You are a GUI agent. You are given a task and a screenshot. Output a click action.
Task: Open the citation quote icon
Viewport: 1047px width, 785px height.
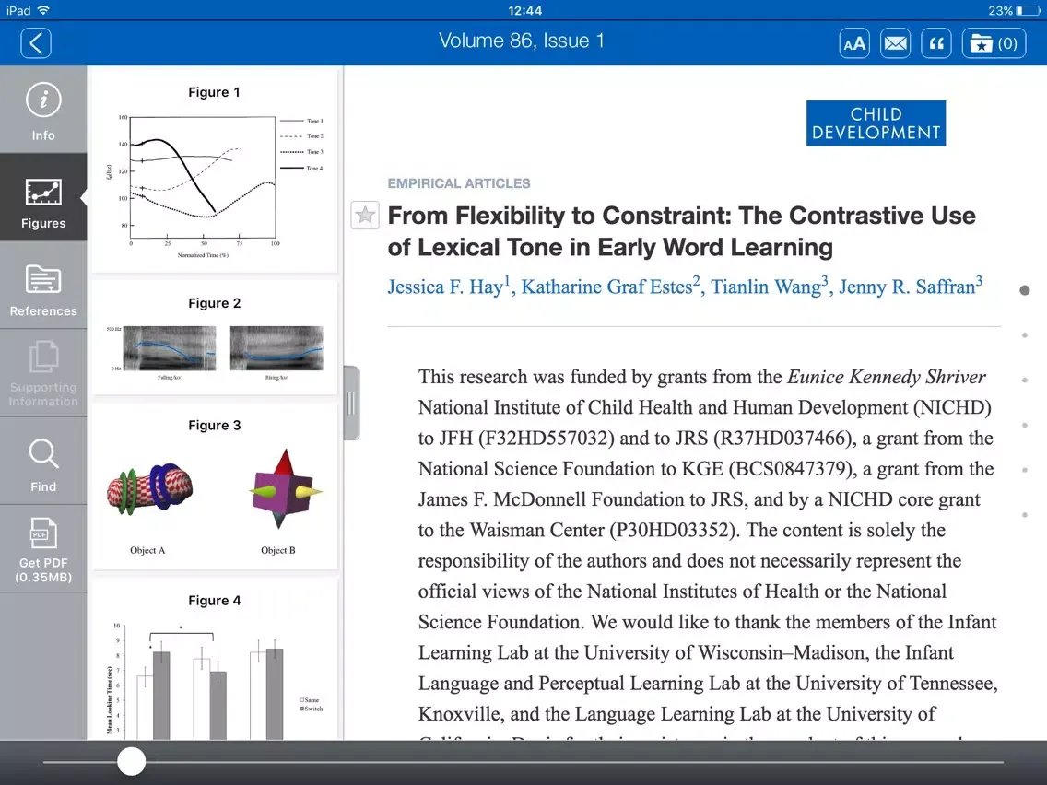tap(936, 42)
